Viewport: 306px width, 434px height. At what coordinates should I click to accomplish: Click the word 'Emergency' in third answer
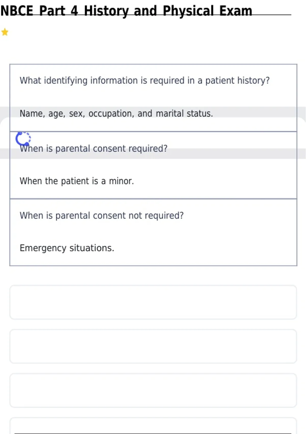(43, 248)
